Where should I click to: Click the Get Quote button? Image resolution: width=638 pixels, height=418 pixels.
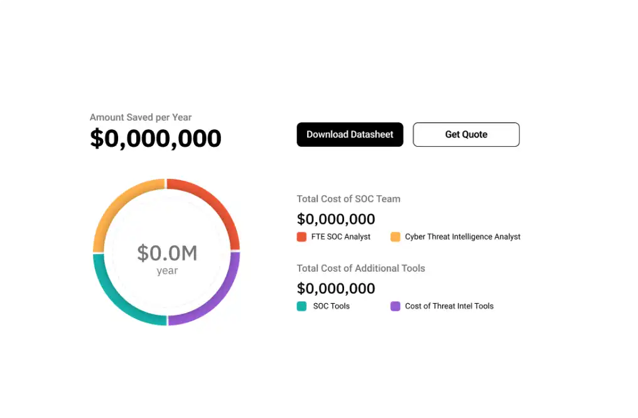click(466, 134)
